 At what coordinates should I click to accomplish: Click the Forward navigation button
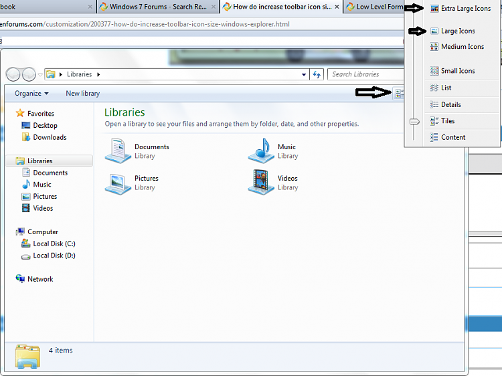[x=29, y=74]
